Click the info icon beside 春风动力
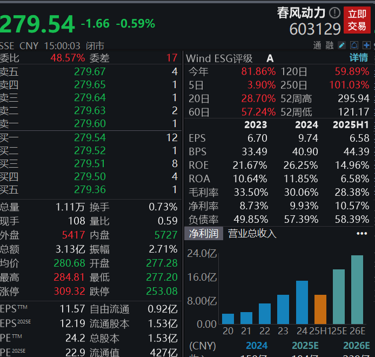The image size is (375, 357). click(x=335, y=12)
